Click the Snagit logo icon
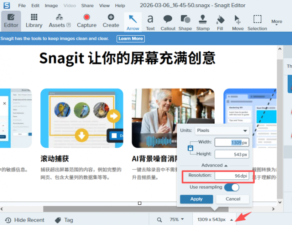This screenshot has height=225, width=292. [x=7, y=6]
